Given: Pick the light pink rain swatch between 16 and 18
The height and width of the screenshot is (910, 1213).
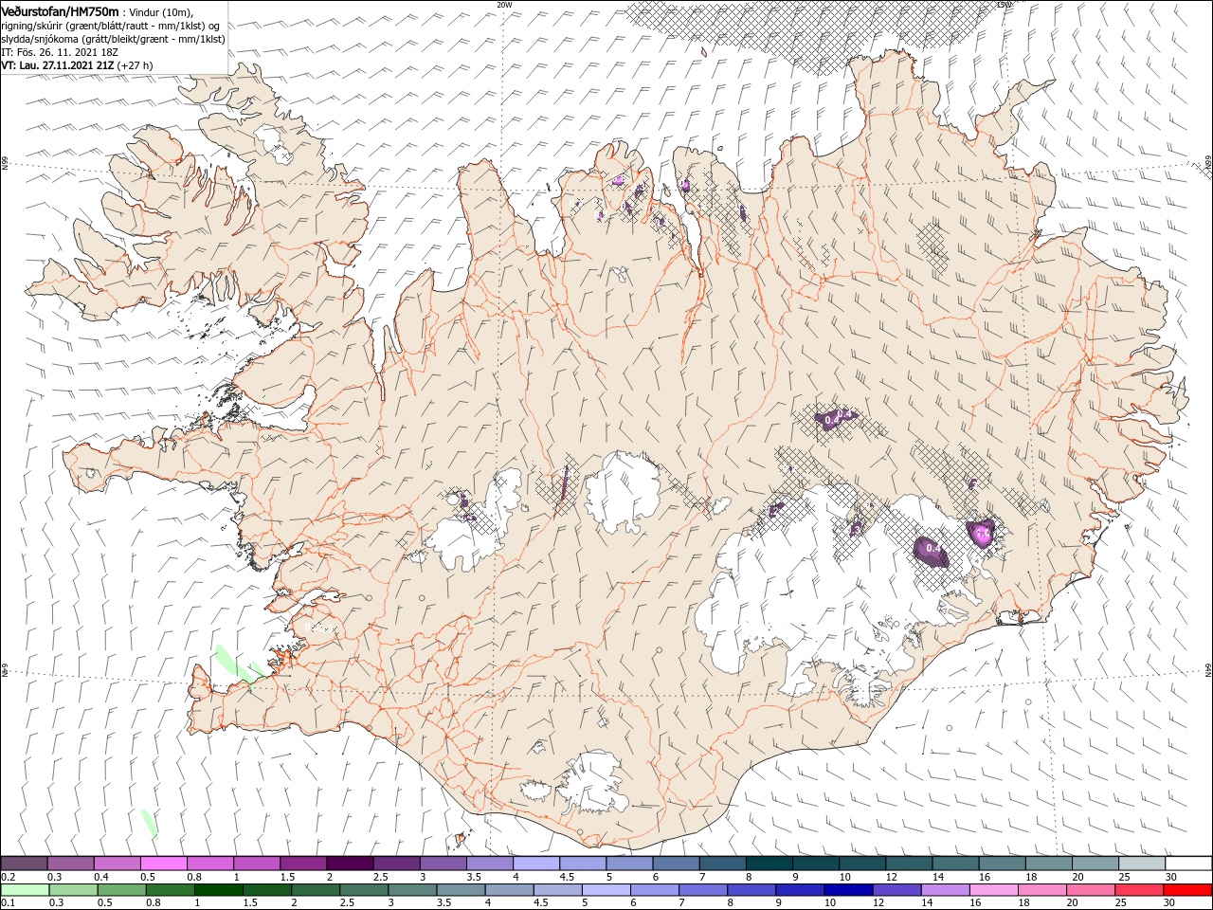Looking at the screenshot, I should coord(995,890).
